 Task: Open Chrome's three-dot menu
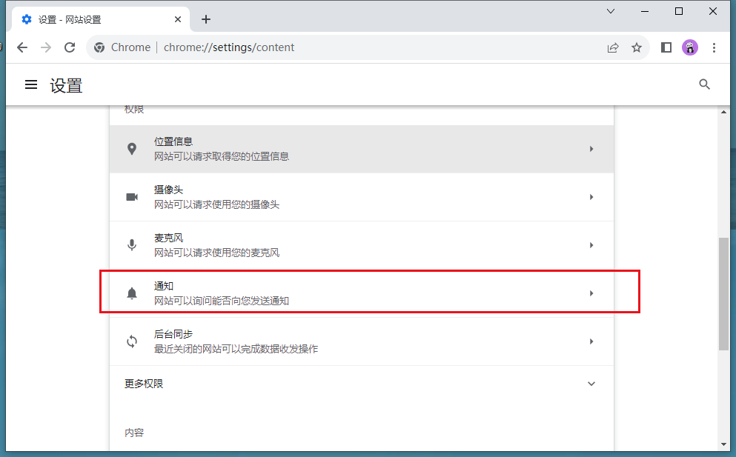coord(714,47)
